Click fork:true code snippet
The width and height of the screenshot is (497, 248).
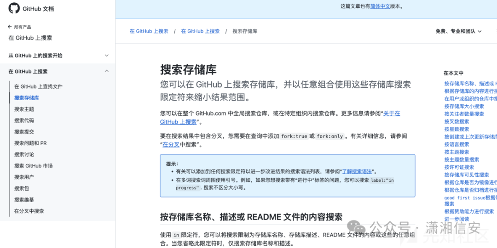tap(294, 136)
